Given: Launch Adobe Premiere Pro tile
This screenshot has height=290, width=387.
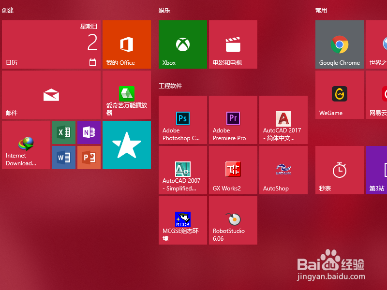Looking at the screenshot, I should pyautogui.click(x=233, y=120).
